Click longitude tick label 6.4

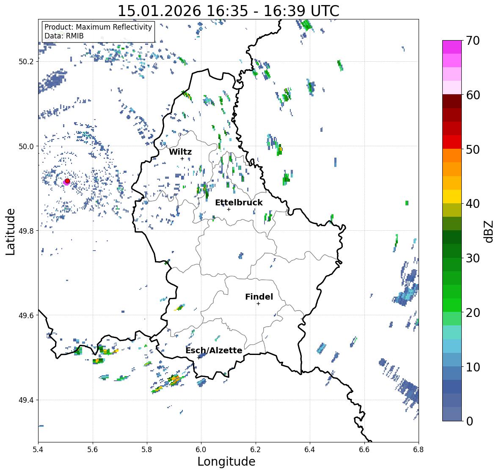[x=310, y=450]
